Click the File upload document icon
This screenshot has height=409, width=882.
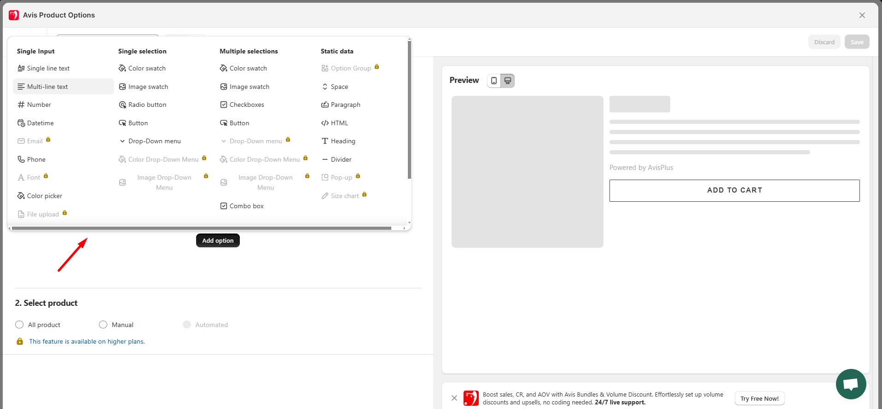[x=21, y=214]
